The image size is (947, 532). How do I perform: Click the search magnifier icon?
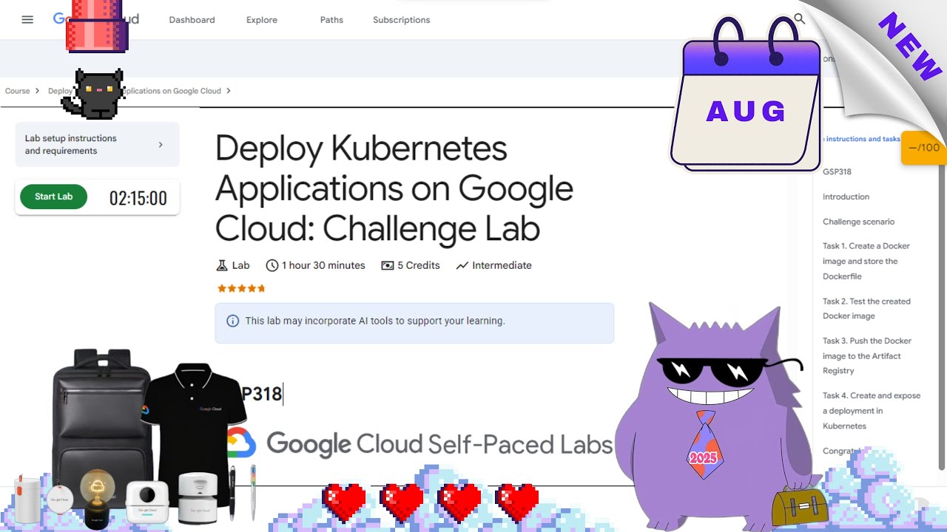pos(799,19)
